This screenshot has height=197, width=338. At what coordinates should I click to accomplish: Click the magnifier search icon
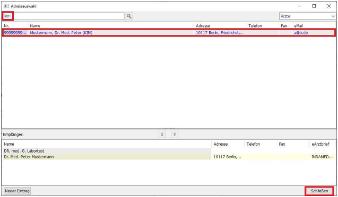129,16
